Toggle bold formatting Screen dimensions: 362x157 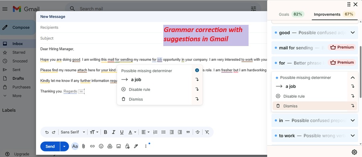click(x=105, y=132)
